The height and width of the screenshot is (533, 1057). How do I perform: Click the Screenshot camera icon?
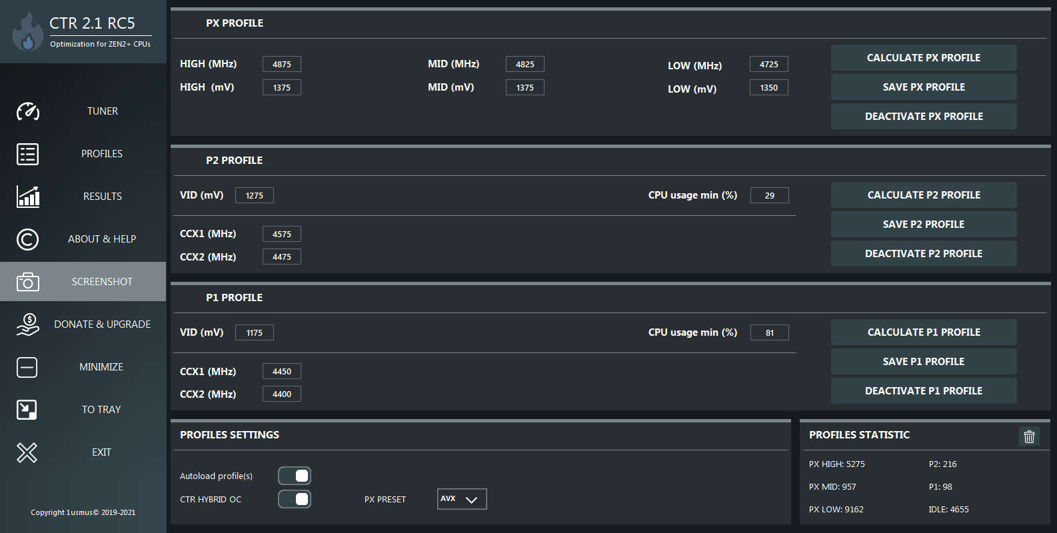pyautogui.click(x=27, y=282)
